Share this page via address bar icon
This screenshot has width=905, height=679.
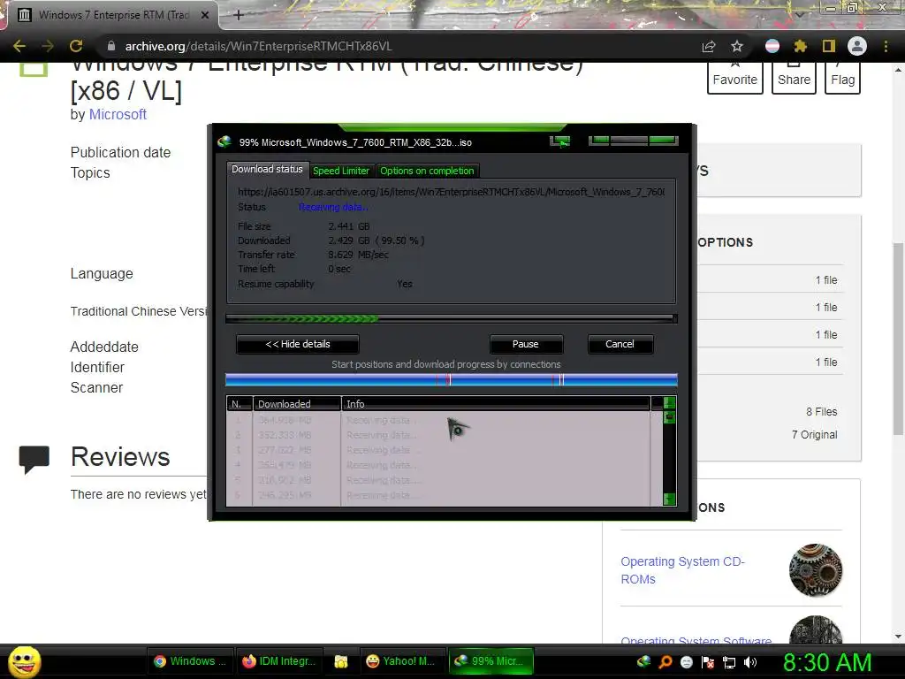point(709,46)
